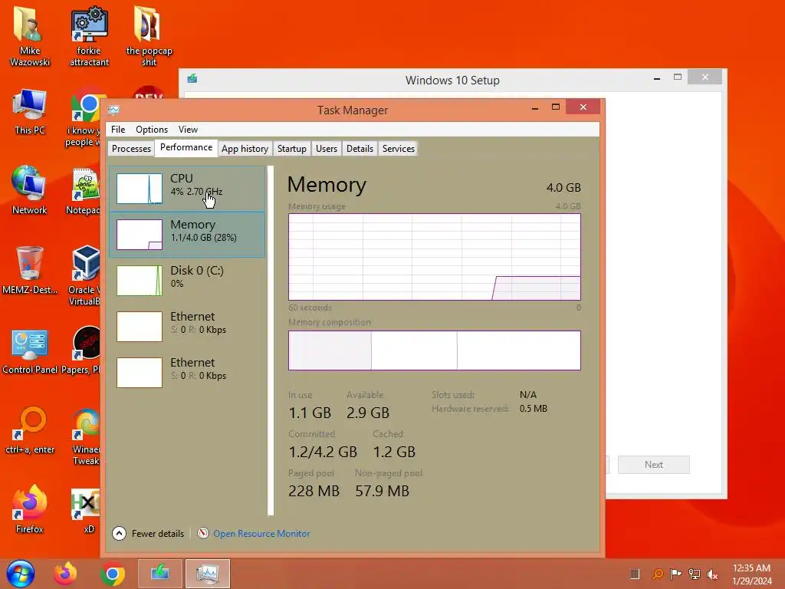Switch to the Users tab

coord(327,149)
